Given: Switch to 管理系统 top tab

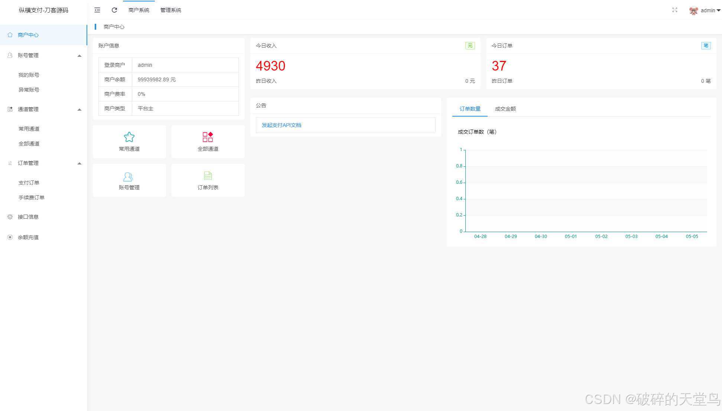Looking at the screenshot, I should pos(170,10).
